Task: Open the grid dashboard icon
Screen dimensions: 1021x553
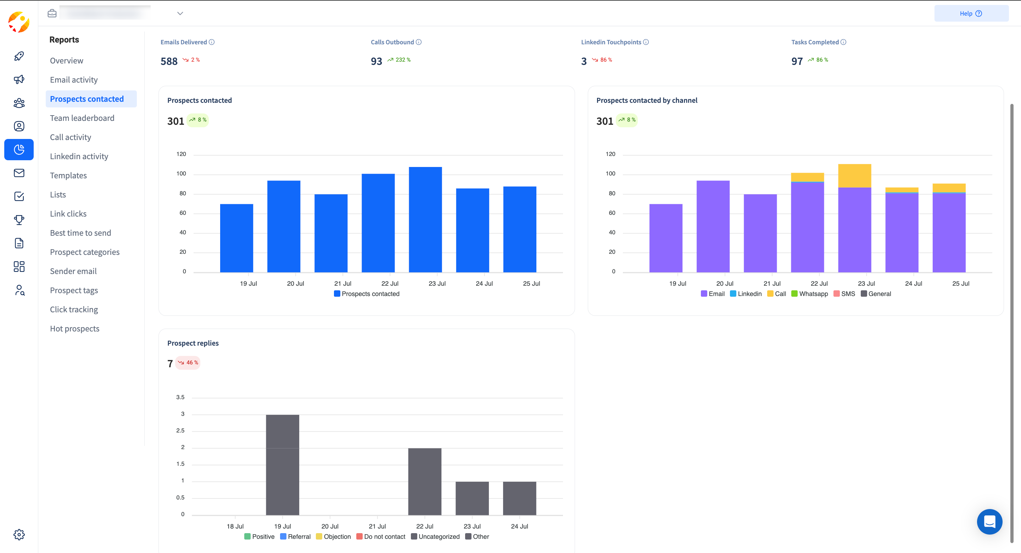Action: (x=19, y=266)
